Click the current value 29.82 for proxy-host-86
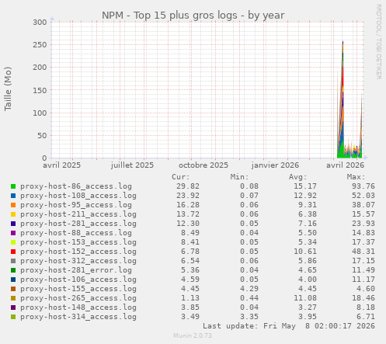Viewport: 386px width, 344px height. (188, 186)
